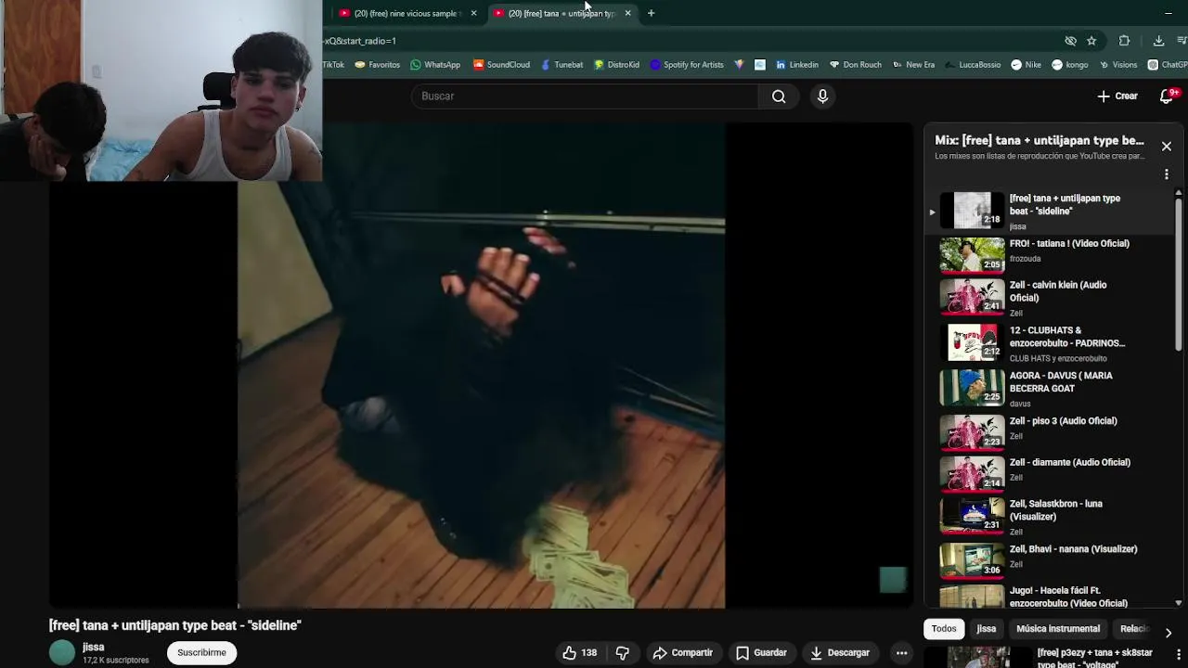Open the WhatsApp bookmark

pyautogui.click(x=435, y=65)
